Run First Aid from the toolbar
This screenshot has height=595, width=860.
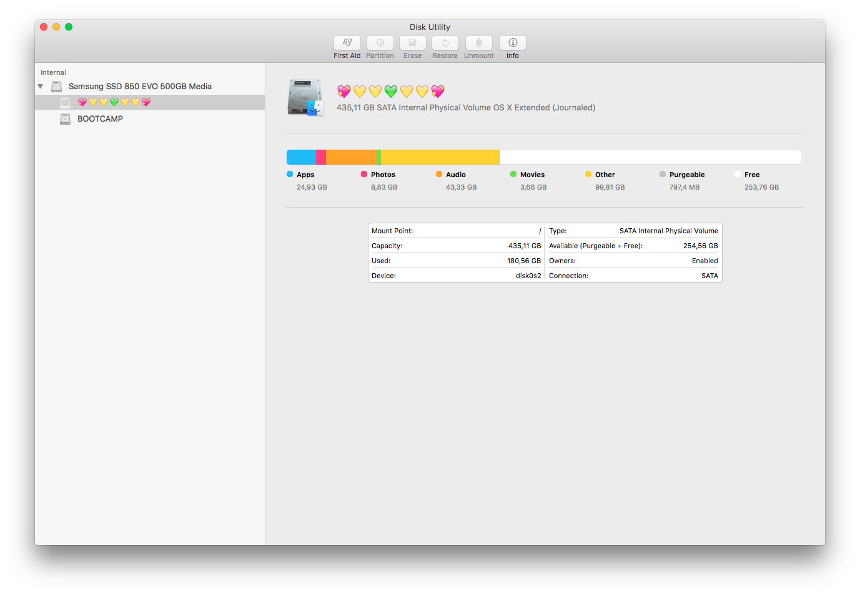coord(347,42)
